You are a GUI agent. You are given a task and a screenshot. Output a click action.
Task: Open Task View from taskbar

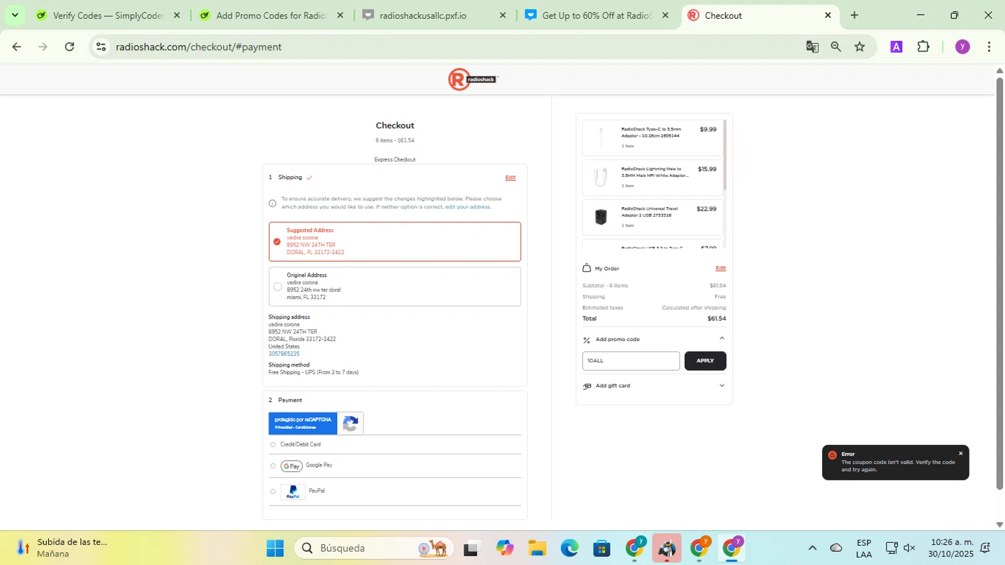[471, 548]
